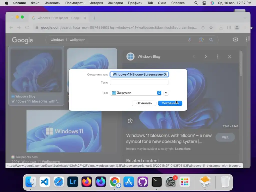Open Safari from the dock

click(59, 182)
